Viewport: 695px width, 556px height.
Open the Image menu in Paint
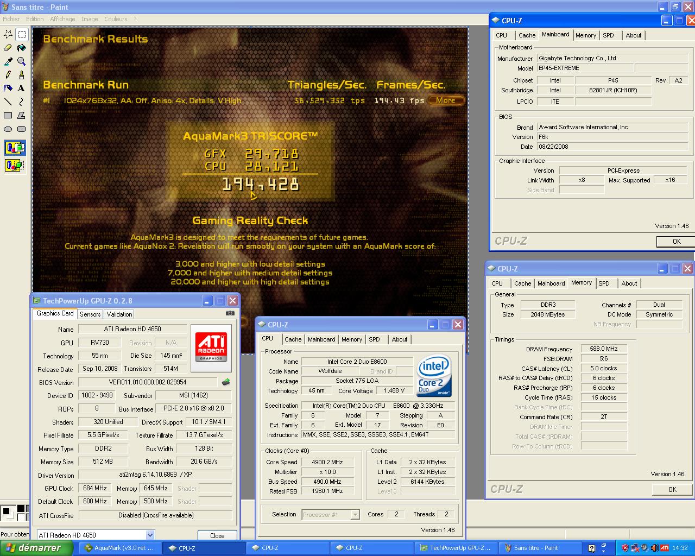point(90,19)
